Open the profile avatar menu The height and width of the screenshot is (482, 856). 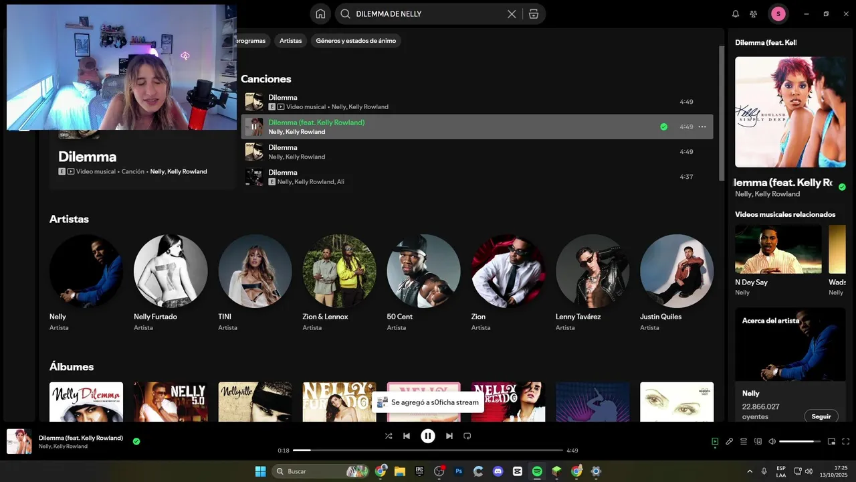click(778, 14)
